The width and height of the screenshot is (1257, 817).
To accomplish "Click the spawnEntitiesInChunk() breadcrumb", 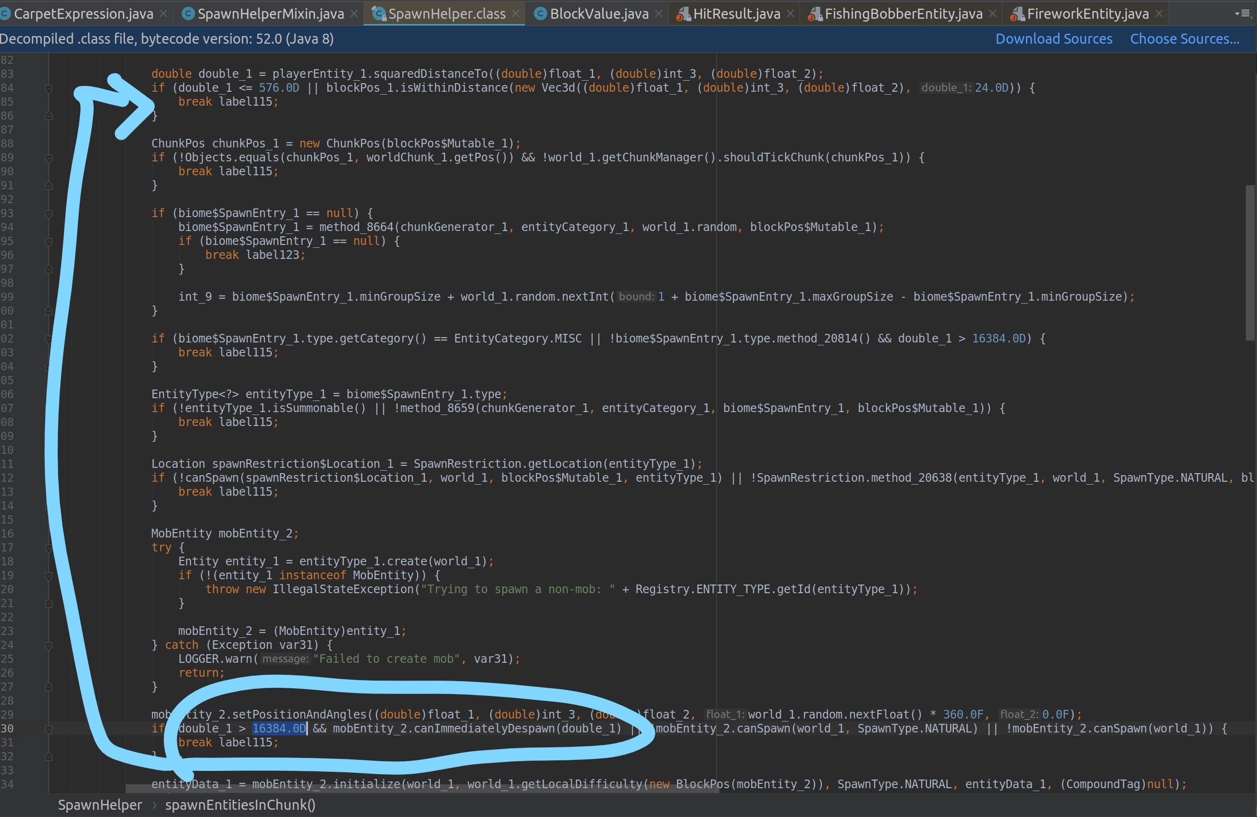I will pos(240,805).
